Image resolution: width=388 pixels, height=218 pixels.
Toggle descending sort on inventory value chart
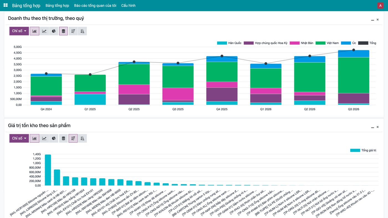coord(73,138)
